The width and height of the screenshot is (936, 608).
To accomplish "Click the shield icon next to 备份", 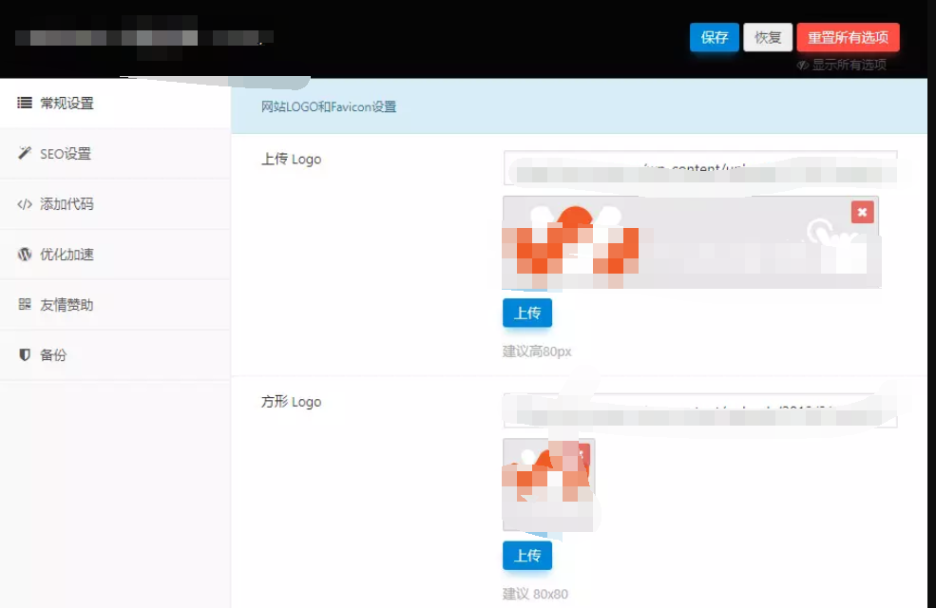I will click(24, 354).
